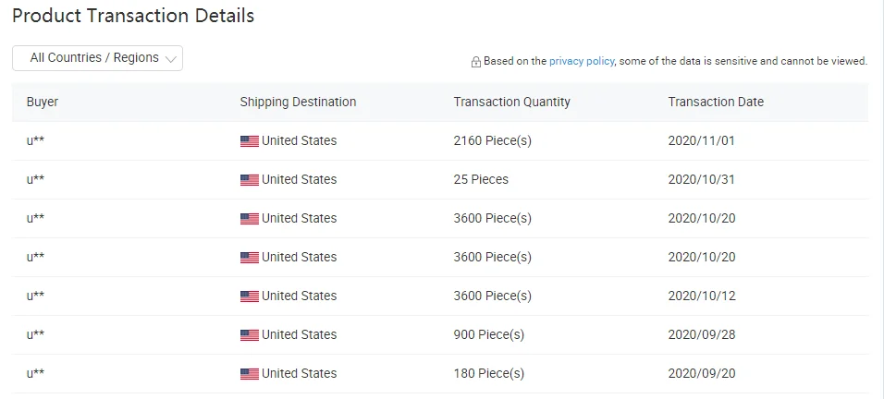Select the 2020/10/31 transaction date
Screen dimensions: 884x399
[x=701, y=179]
